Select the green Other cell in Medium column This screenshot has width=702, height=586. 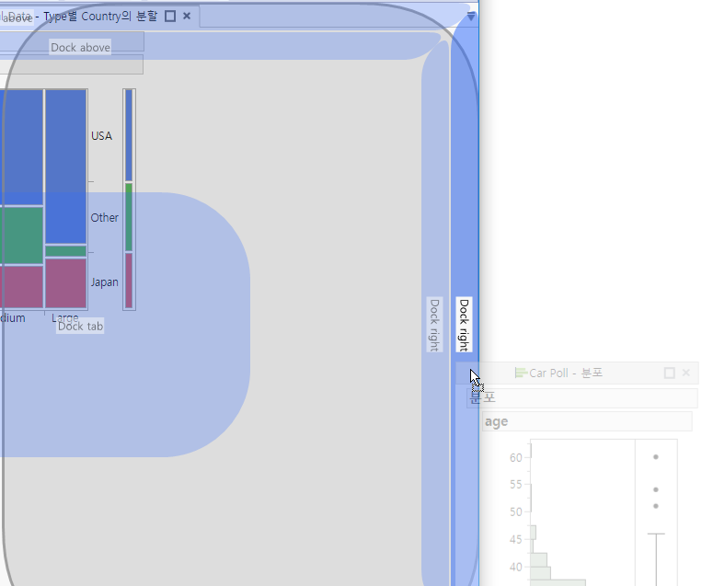(21, 236)
